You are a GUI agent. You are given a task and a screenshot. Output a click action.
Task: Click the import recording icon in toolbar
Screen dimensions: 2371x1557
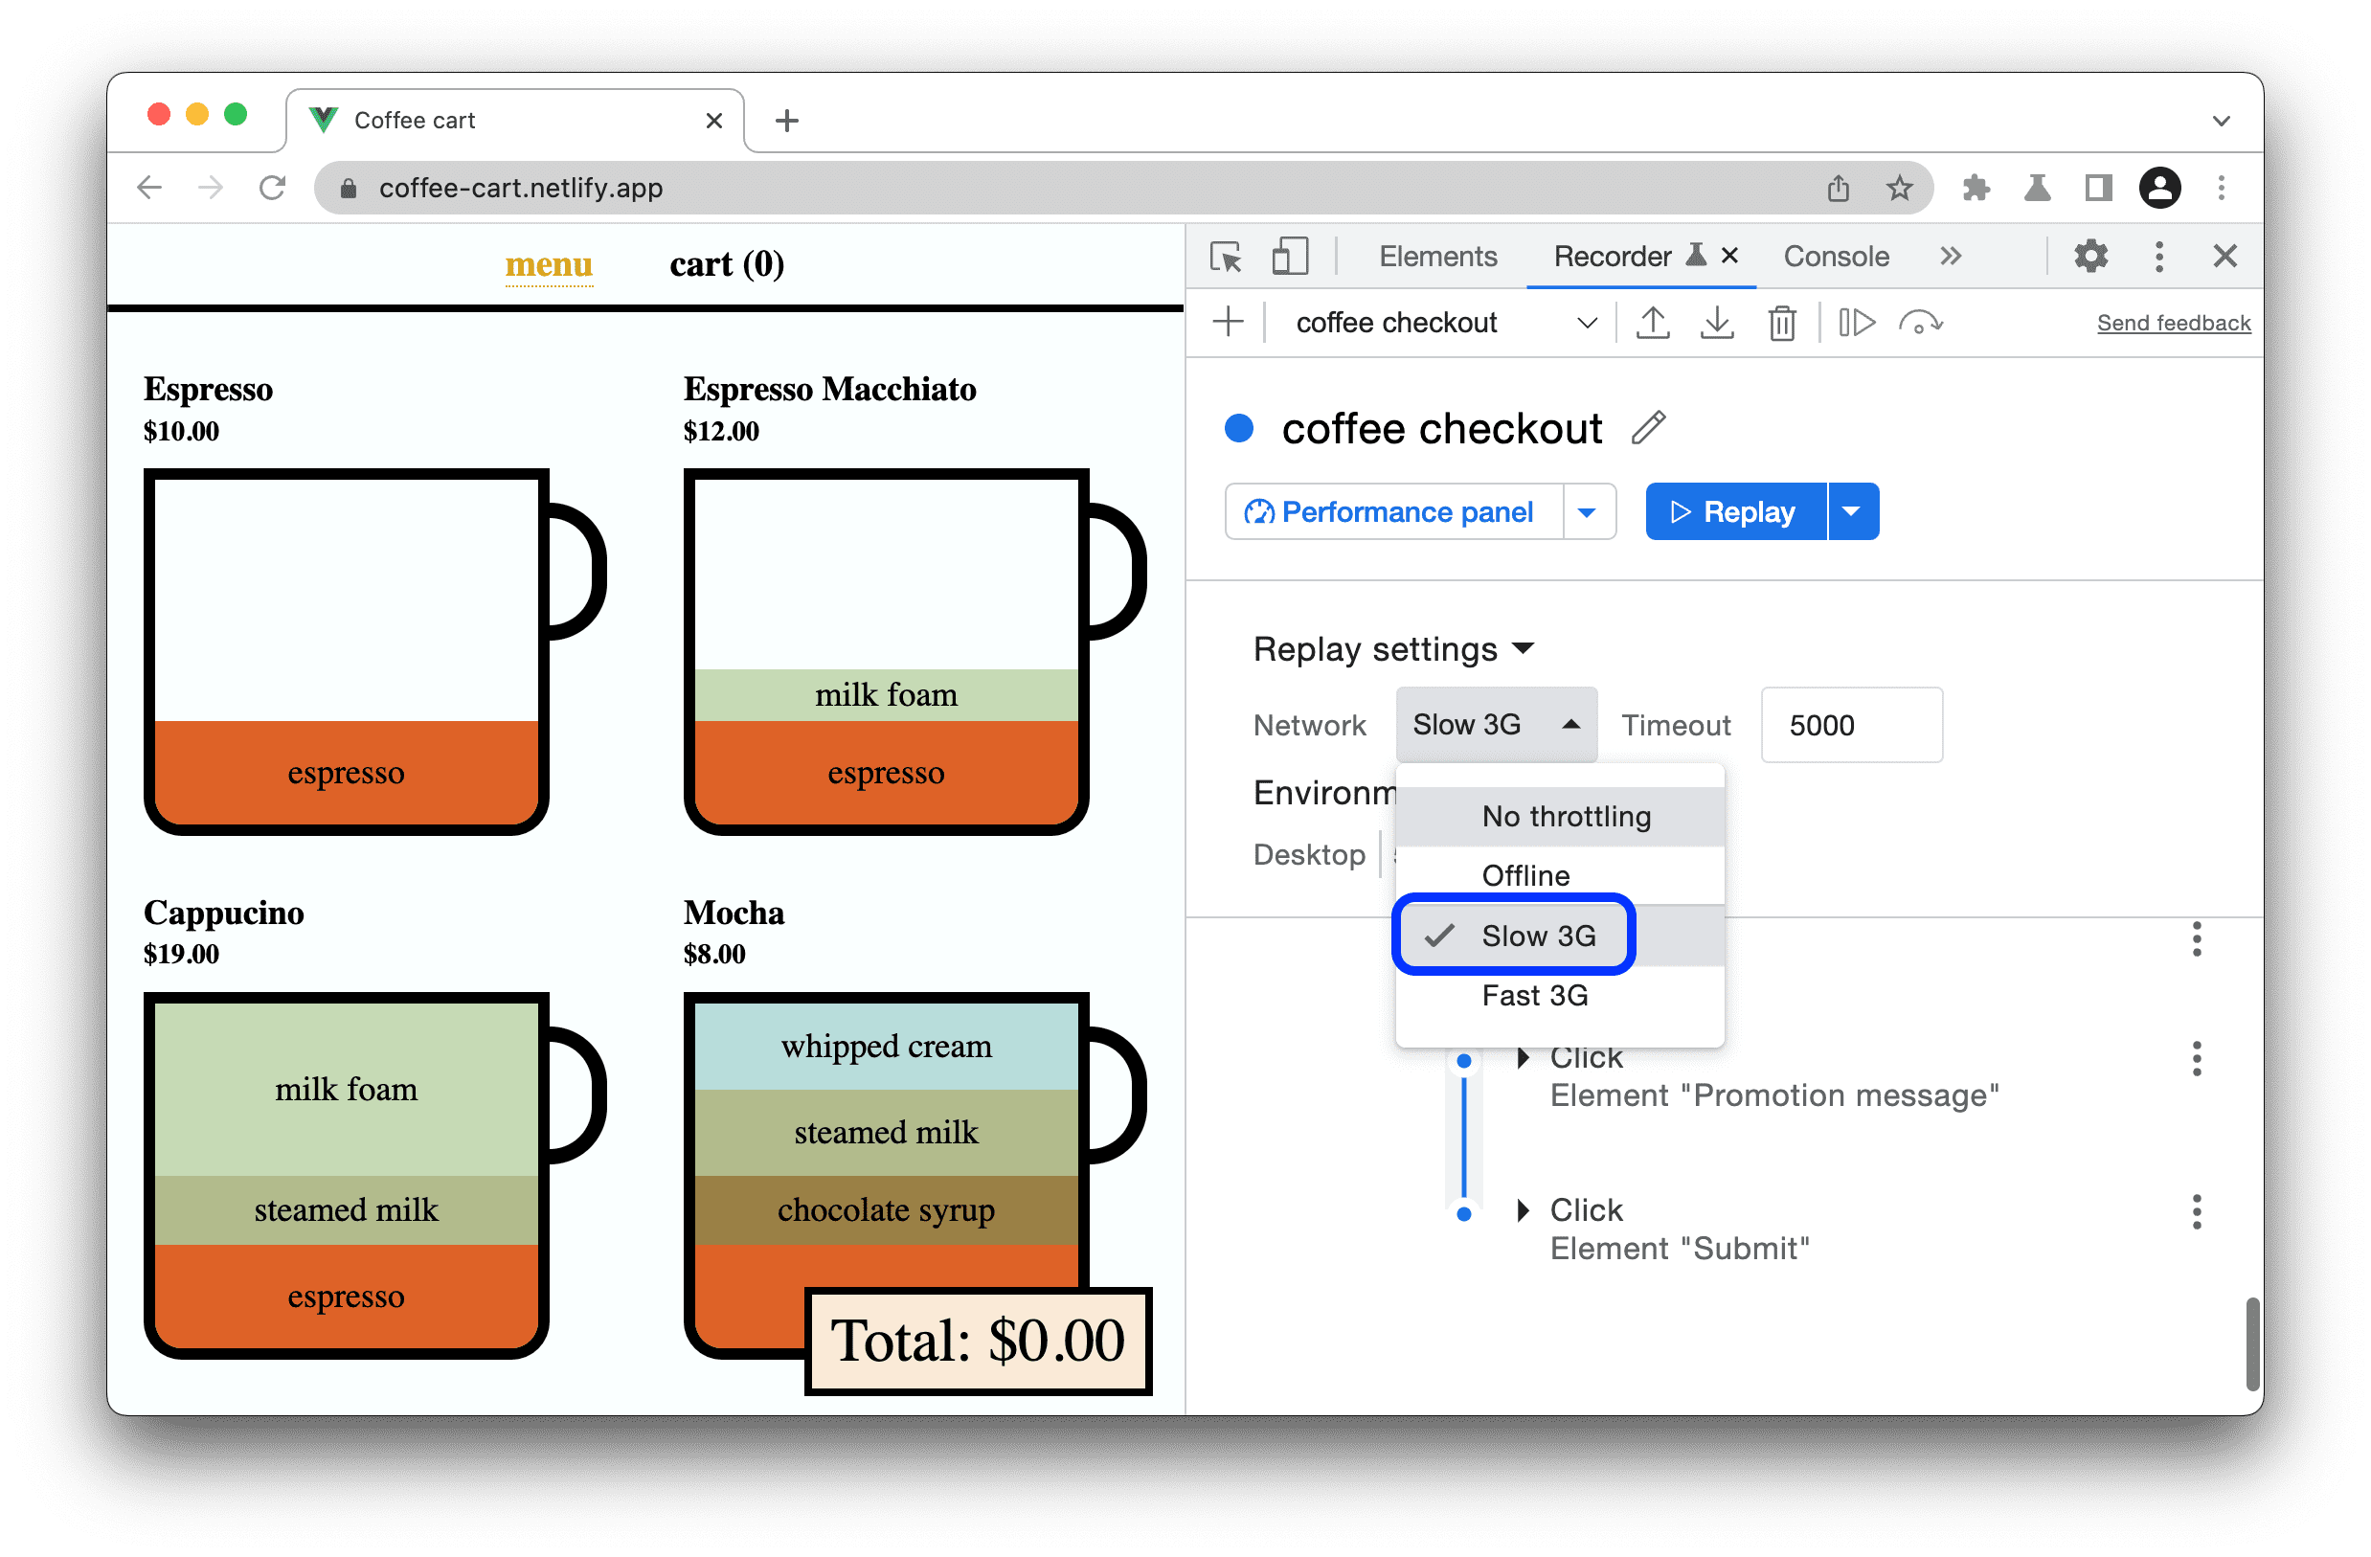click(1718, 325)
